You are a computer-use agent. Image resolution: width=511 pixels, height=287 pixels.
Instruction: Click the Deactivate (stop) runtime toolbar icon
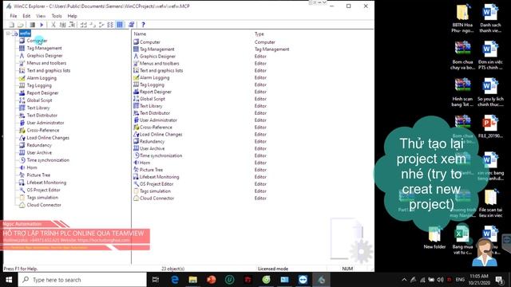click(32, 25)
